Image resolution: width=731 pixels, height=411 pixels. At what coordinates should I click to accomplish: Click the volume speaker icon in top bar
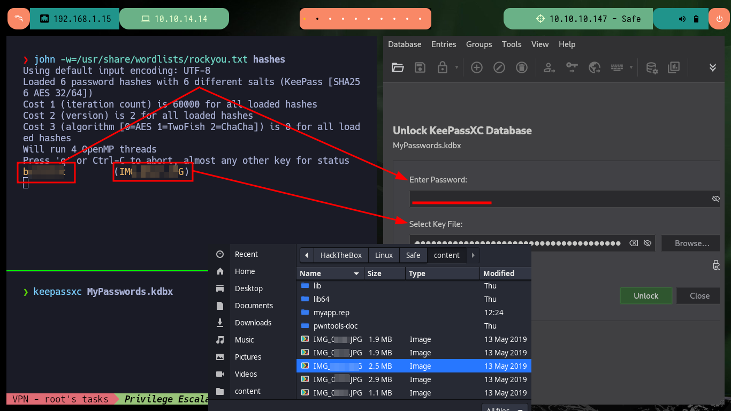682,19
